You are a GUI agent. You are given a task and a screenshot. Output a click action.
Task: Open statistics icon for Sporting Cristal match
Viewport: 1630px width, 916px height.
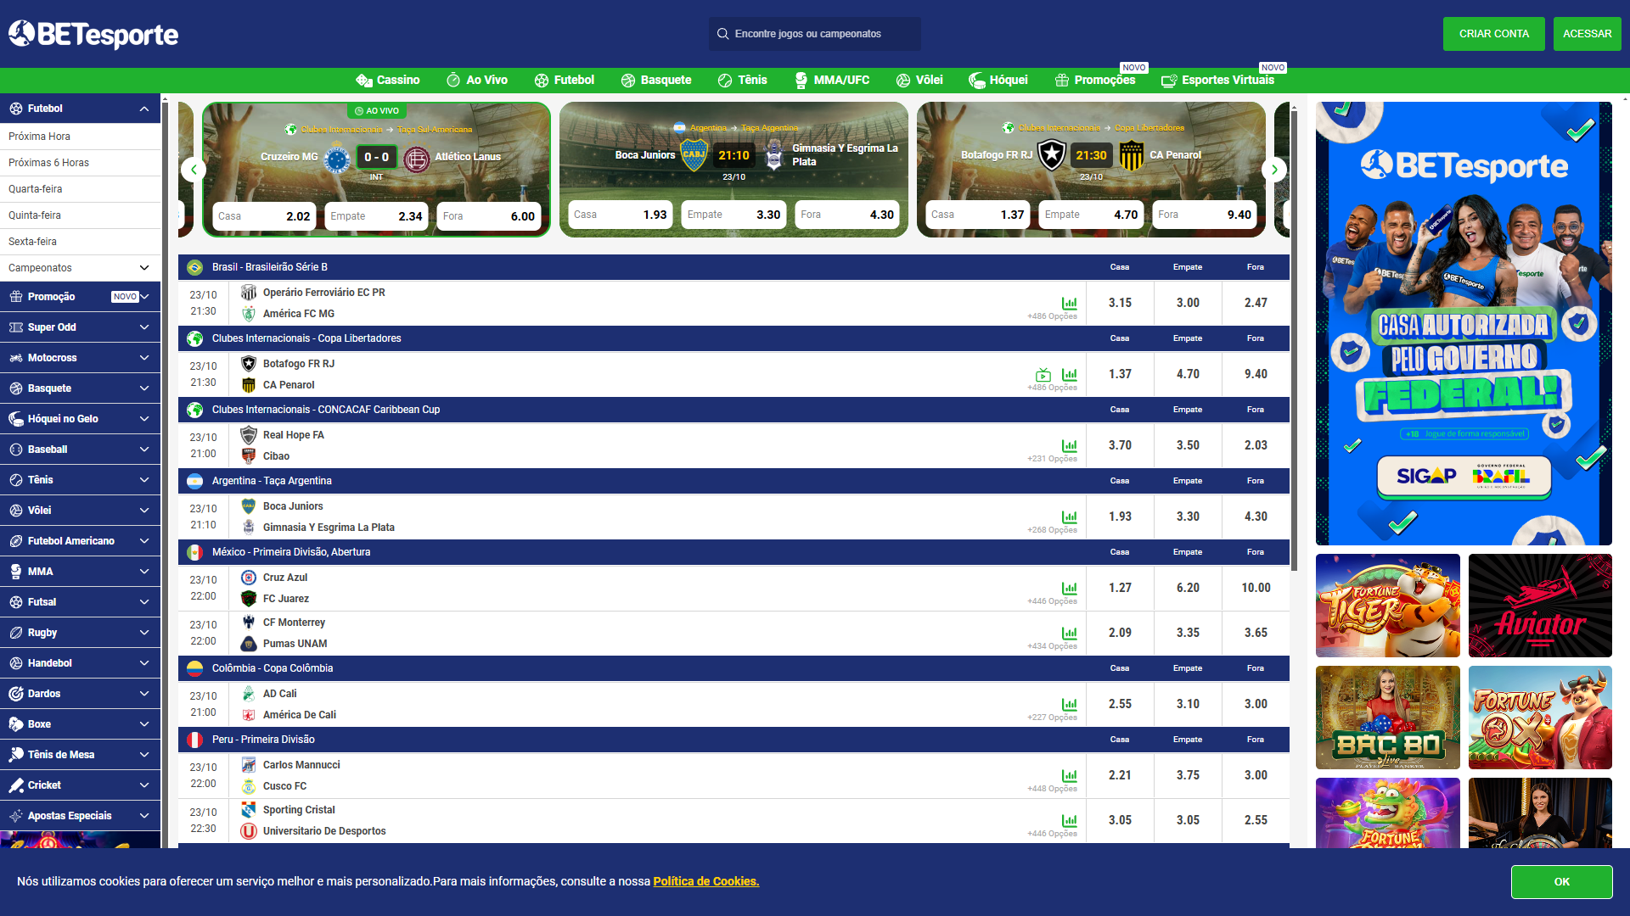coord(1070,820)
